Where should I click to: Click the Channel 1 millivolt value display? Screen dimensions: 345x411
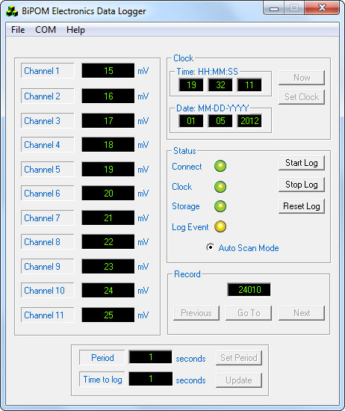(108, 70)
